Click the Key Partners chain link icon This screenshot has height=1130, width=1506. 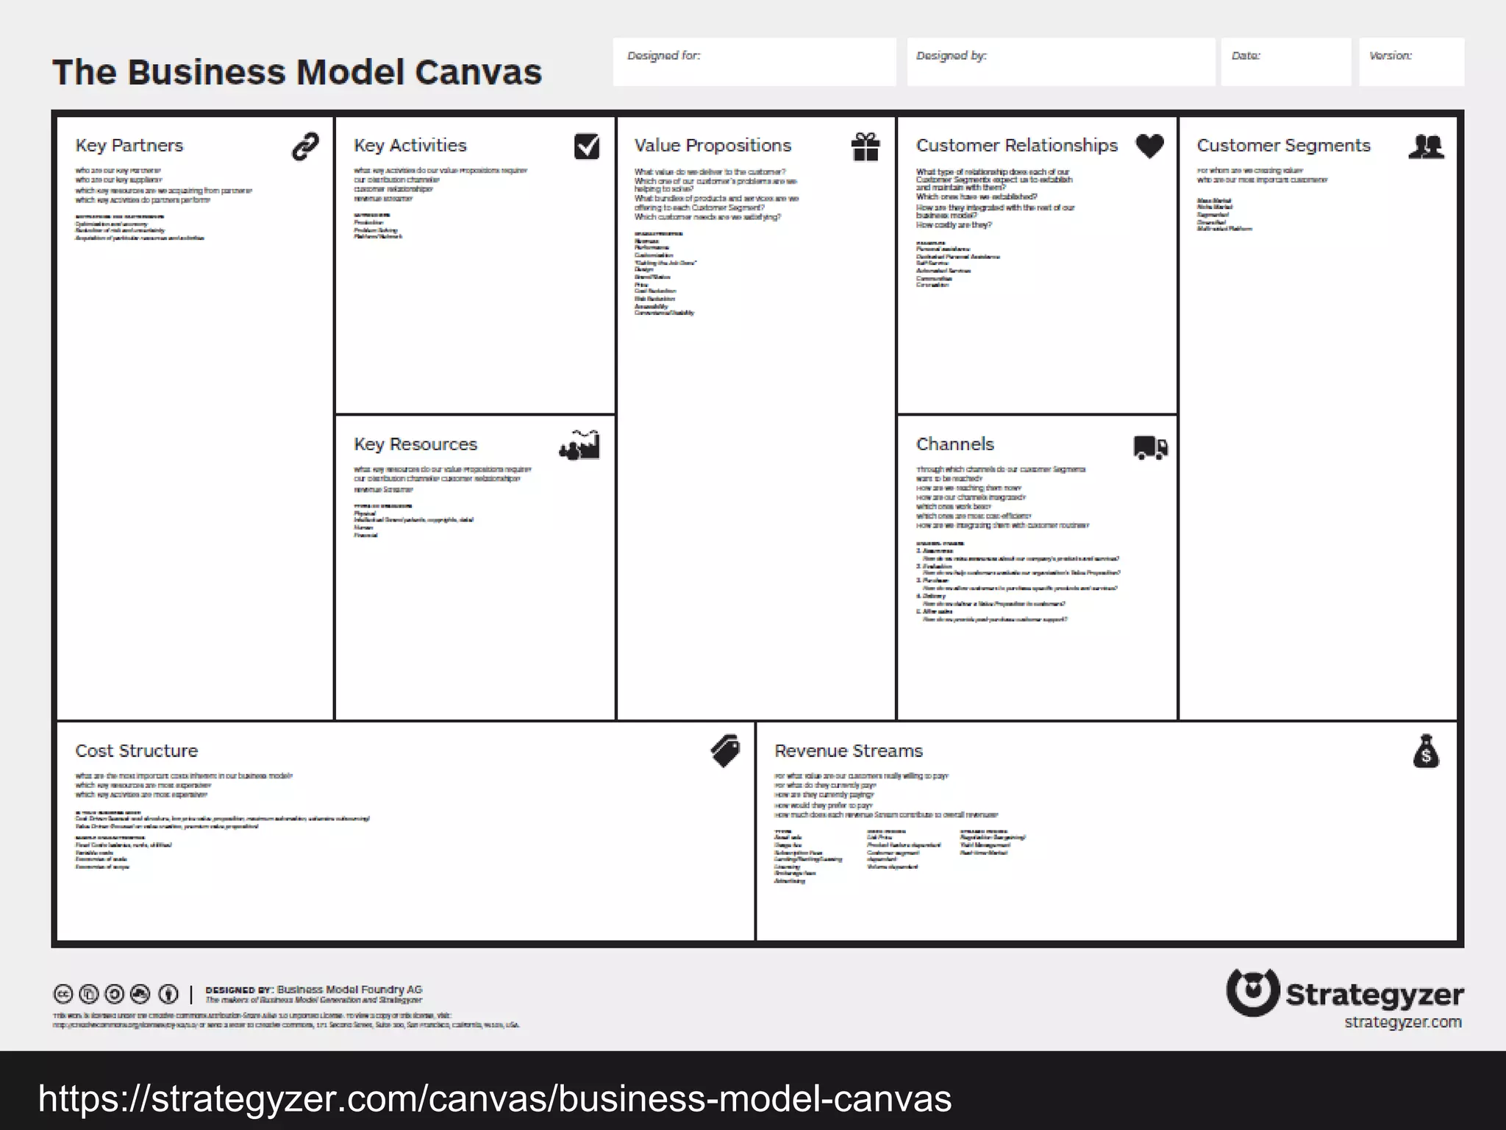point(305,146)
